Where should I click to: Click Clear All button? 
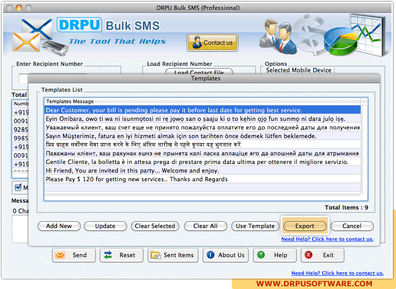coord(205,226)
